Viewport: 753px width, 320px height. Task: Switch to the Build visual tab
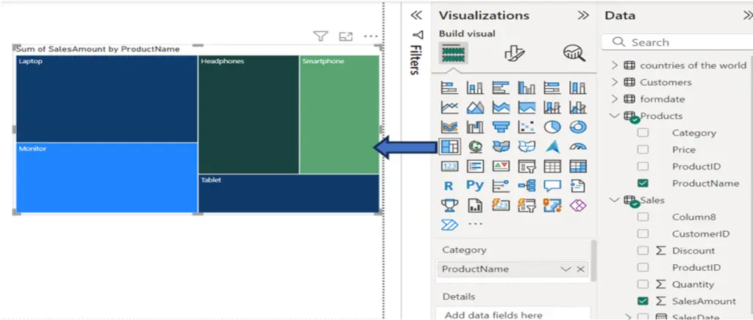[453, 53]
